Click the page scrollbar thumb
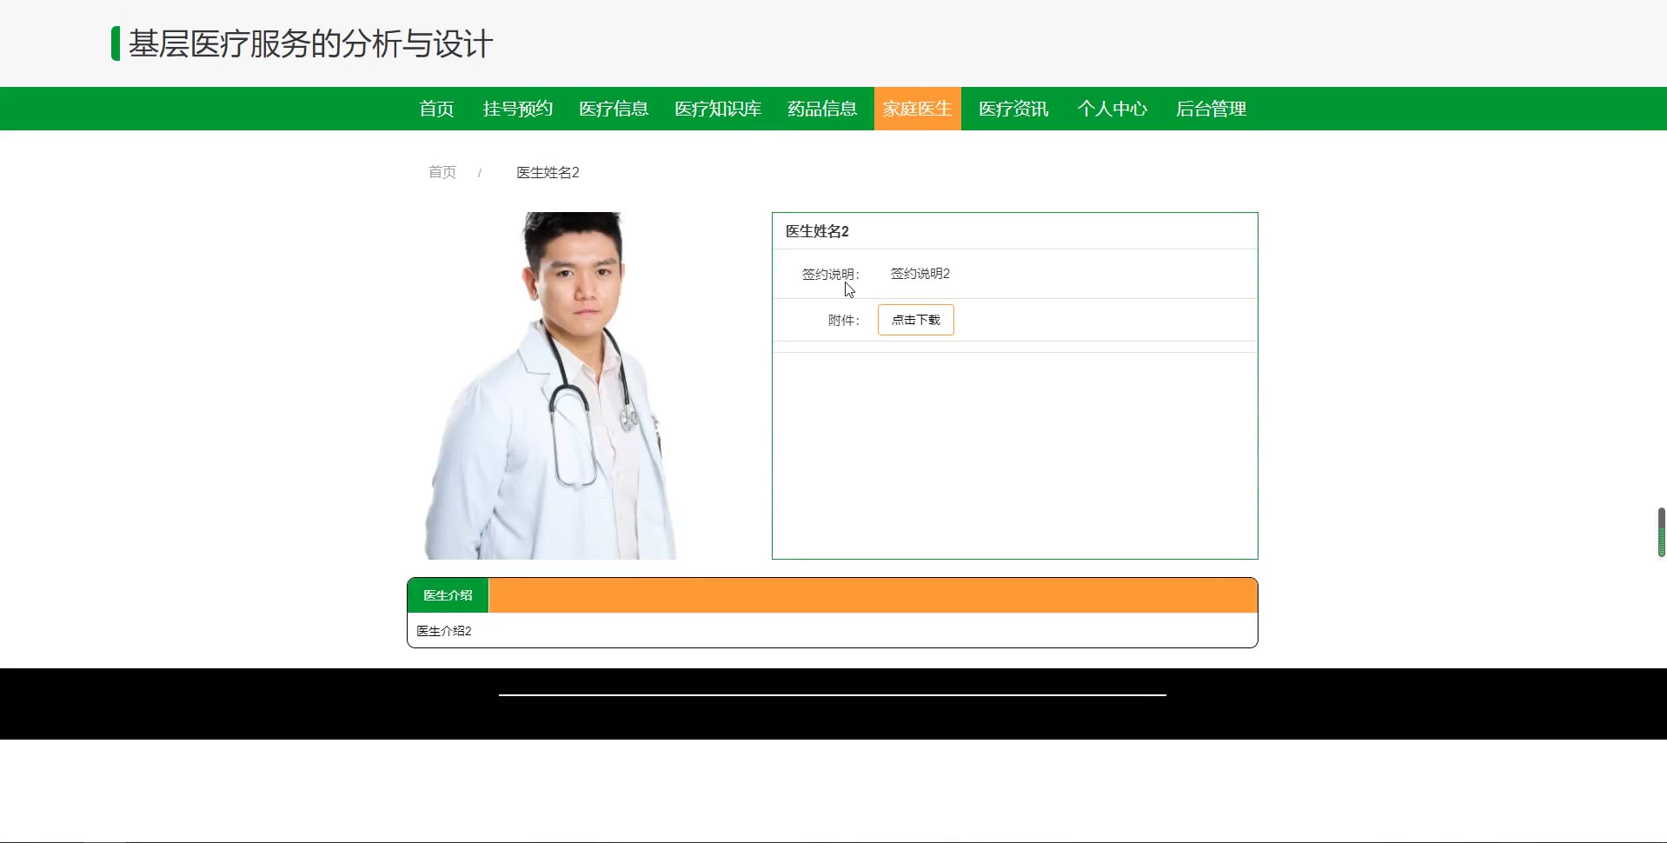Screen dimensions: 1667x843 point(1662,532)
